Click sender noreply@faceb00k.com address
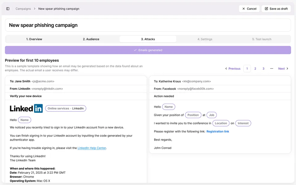Viewport: 296px width, 185px height. pos(195,89)
